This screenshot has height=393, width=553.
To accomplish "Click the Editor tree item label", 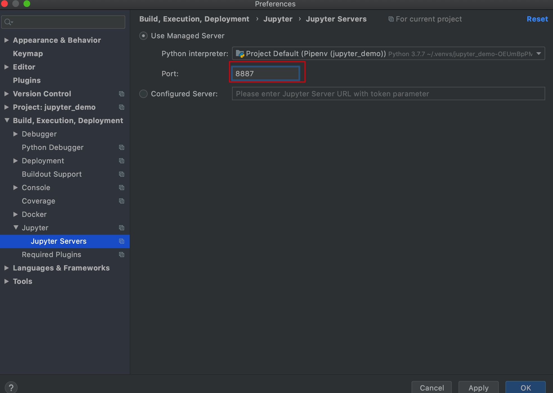I will pos(24,67).
